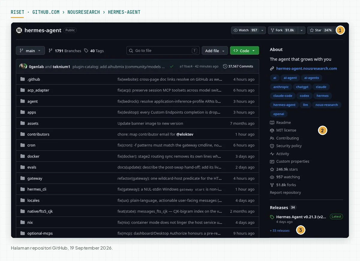This screenshot has height=261, width=360.
Task: View the 40 Tags link
Action: pyautogui.click(x=94, y=51)
